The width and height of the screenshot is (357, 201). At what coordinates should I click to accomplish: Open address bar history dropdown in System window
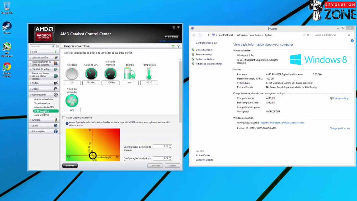pos(304,35)
